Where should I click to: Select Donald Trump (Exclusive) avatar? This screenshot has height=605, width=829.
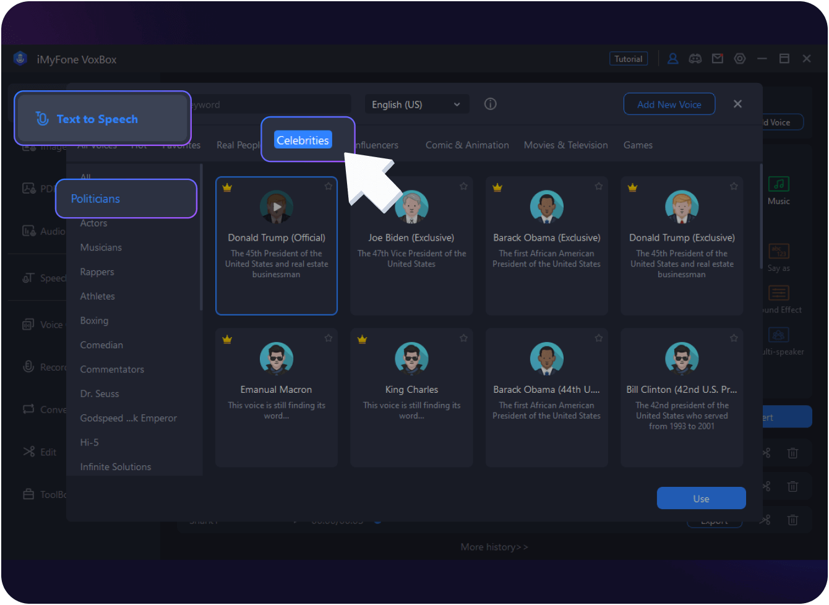tap(682, 207)
